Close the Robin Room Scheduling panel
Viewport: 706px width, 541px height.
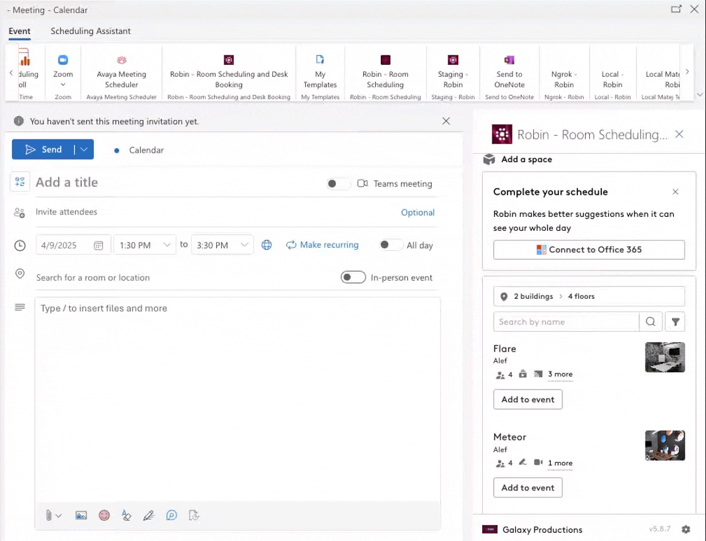point(680,134)
